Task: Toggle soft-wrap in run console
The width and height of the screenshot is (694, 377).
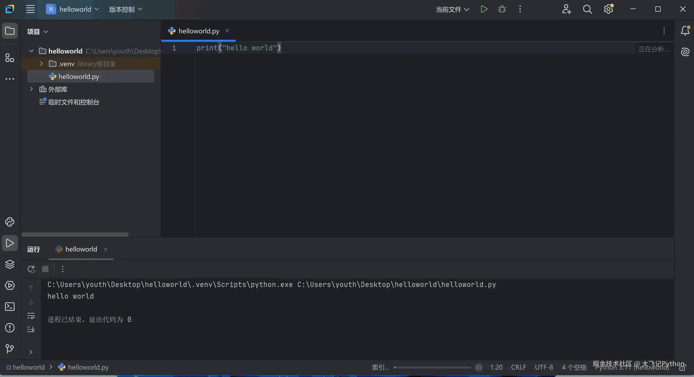Action: [31, 316]
